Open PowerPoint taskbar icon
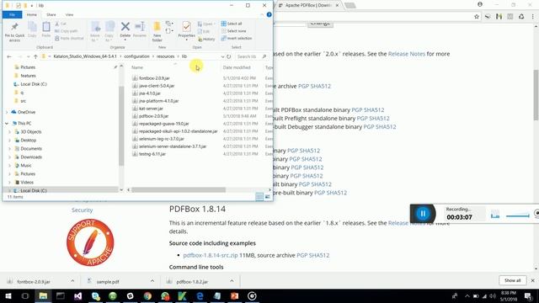This screenshot has height=303, width=539. [x=234, y=295]
